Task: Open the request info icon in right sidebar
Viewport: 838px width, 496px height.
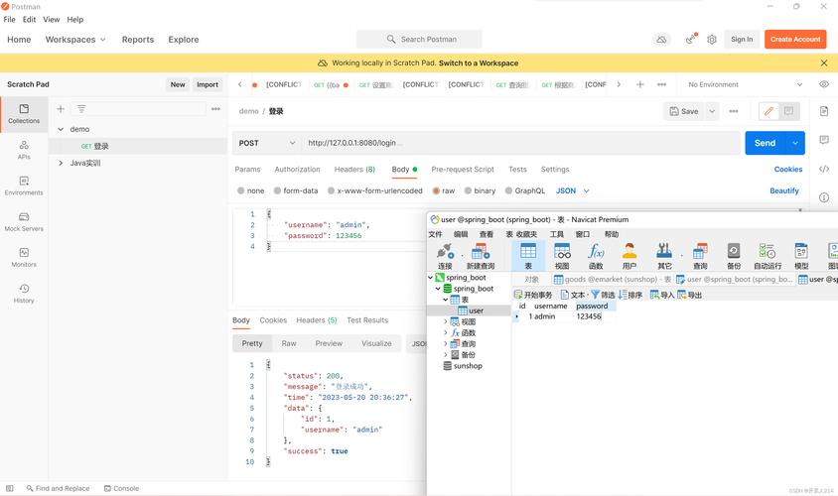Action: pos(823,197)
